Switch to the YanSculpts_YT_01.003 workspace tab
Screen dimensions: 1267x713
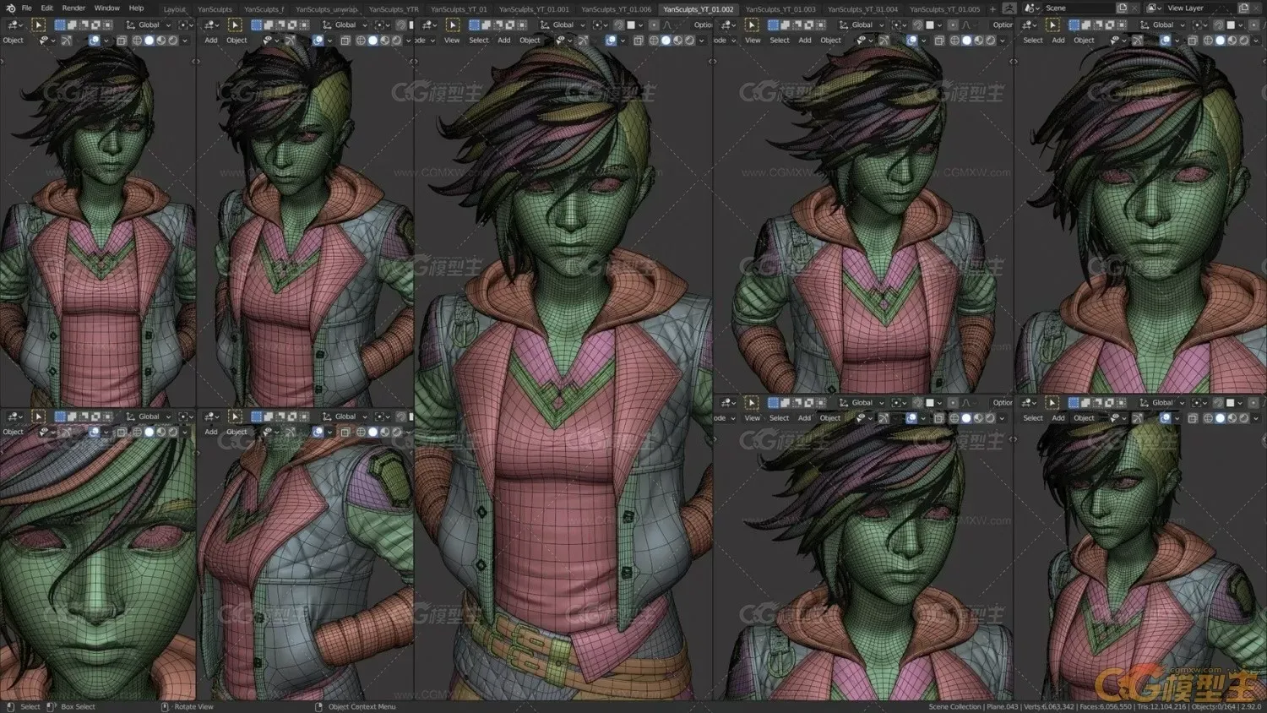pyautogui.click(x=780, y=9)
